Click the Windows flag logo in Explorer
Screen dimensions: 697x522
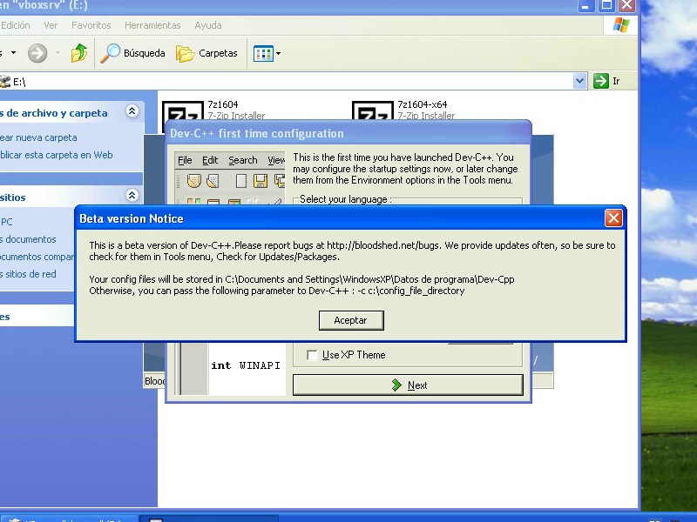click(x=621, y=25)
